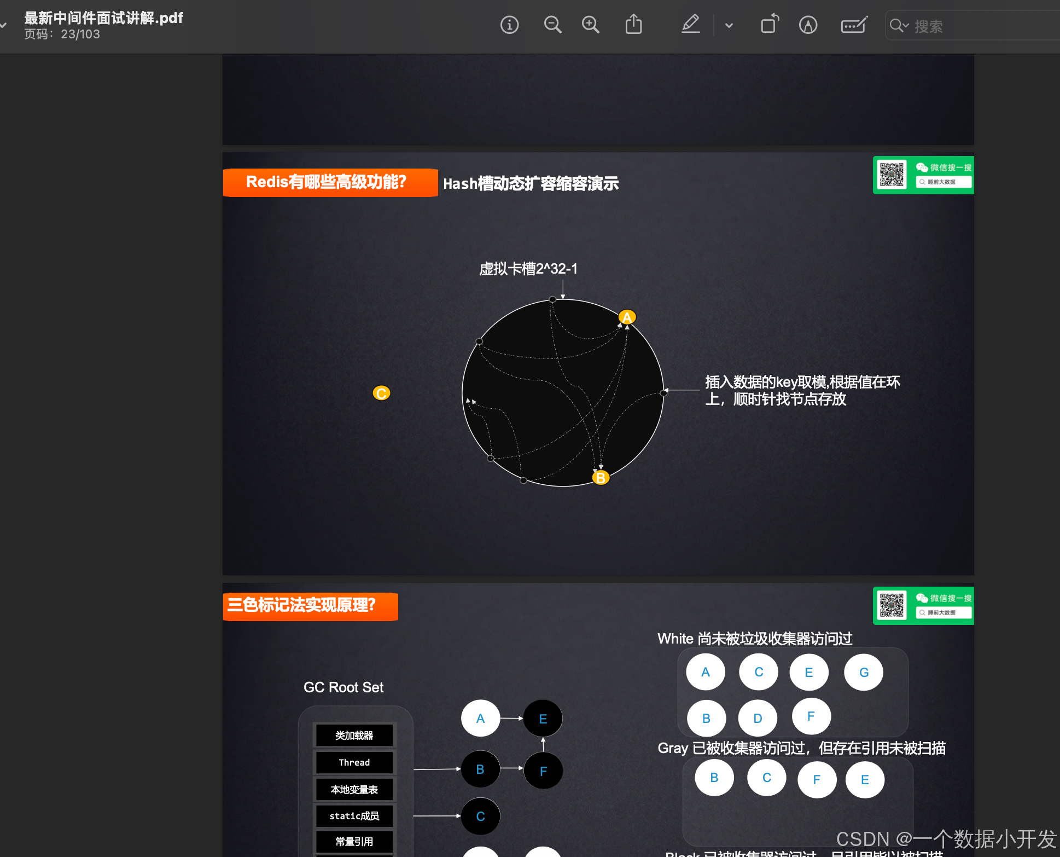1060x857 pixels.
Task: Click the PDF info inspector icon
Action: pos(509,25)
